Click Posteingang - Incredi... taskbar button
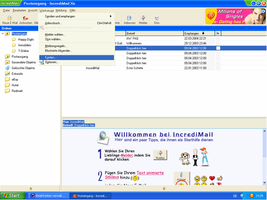 90,196
